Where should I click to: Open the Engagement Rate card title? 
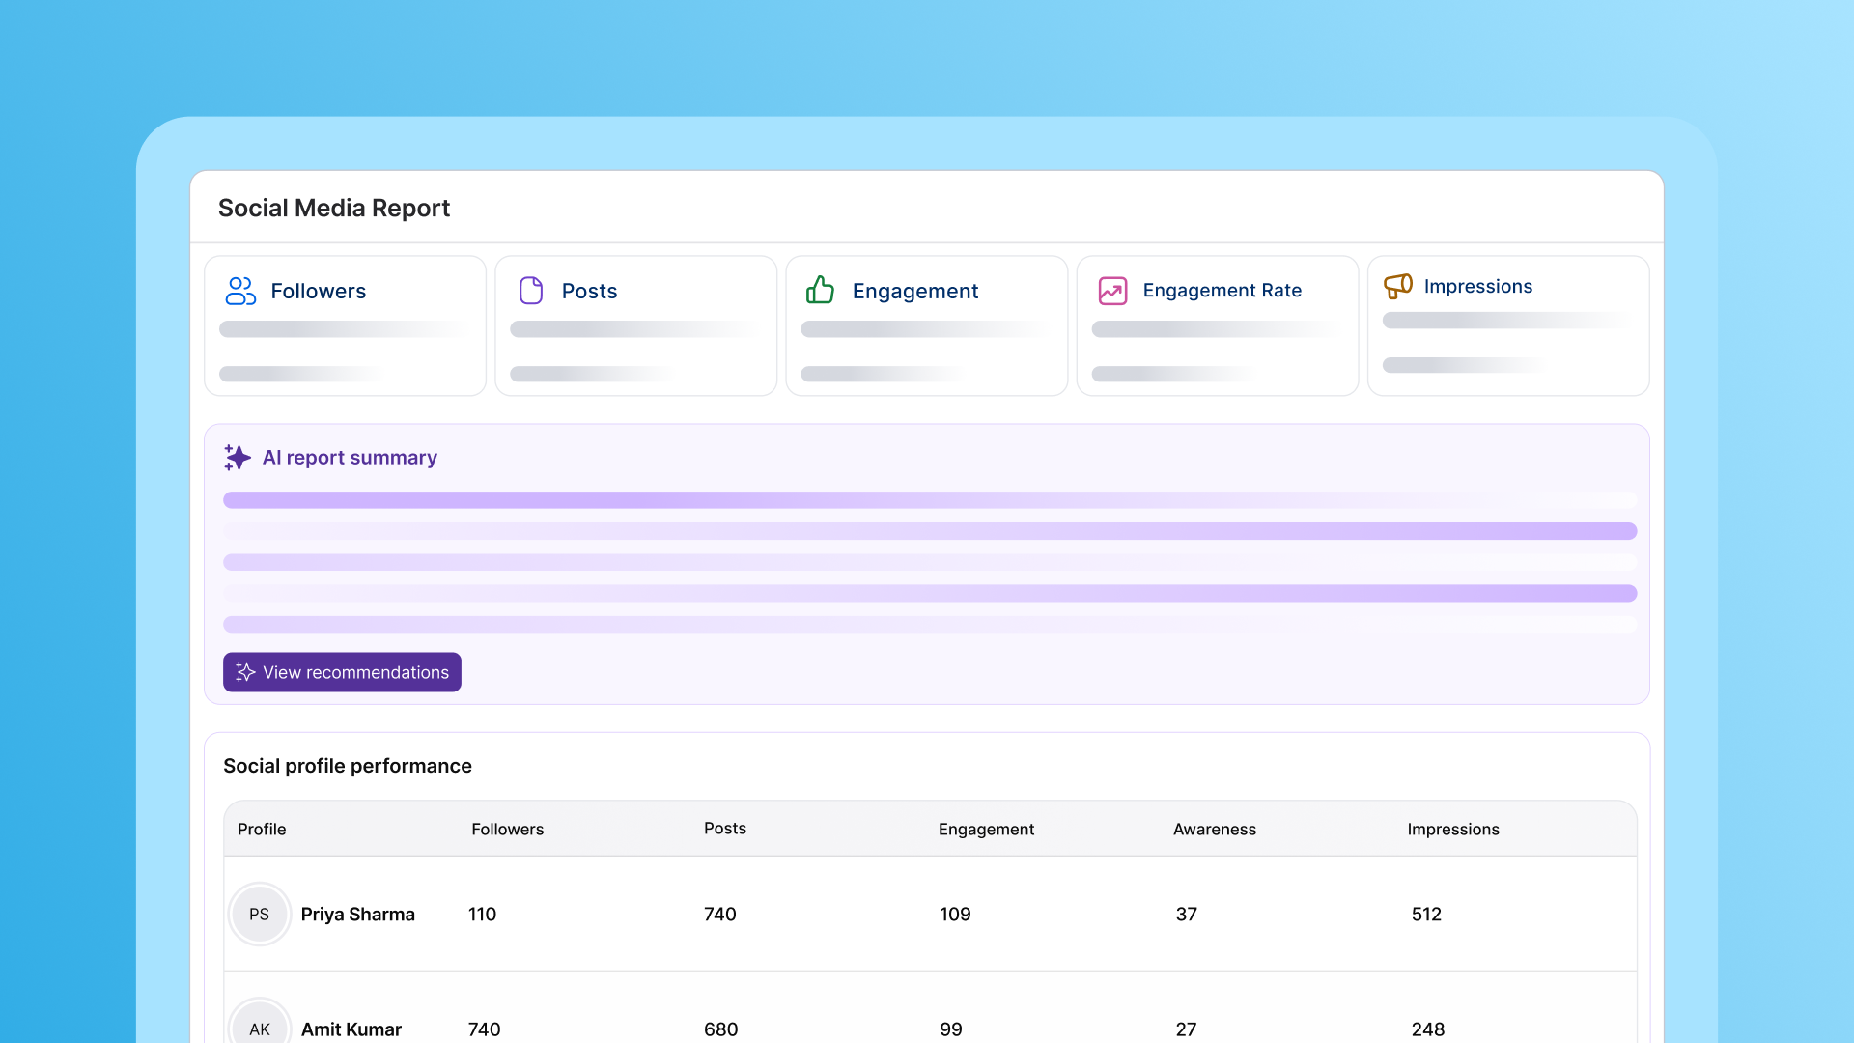coord(1222,291)
